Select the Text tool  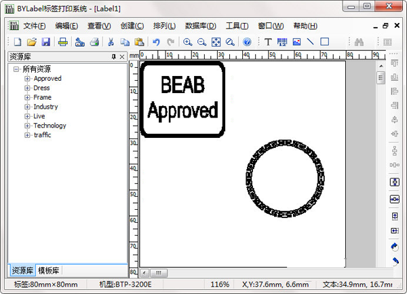pyautogui.click(x=268, y=41)
